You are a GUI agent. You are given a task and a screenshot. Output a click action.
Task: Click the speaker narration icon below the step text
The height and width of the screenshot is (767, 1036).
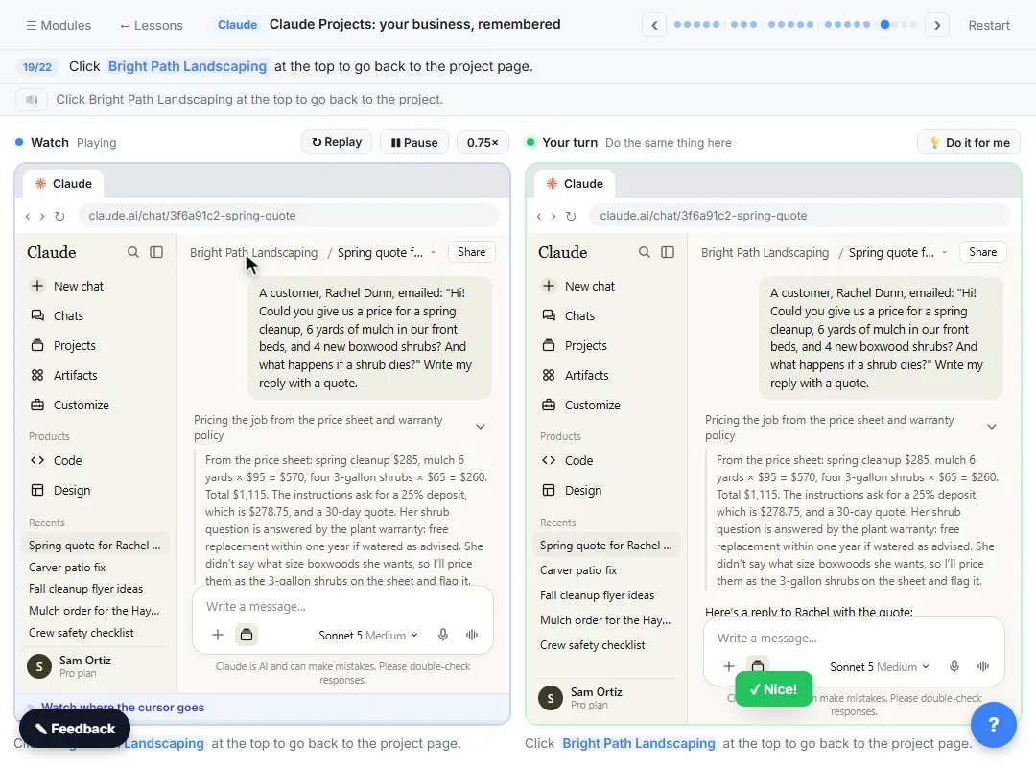[x=32, y=100]
